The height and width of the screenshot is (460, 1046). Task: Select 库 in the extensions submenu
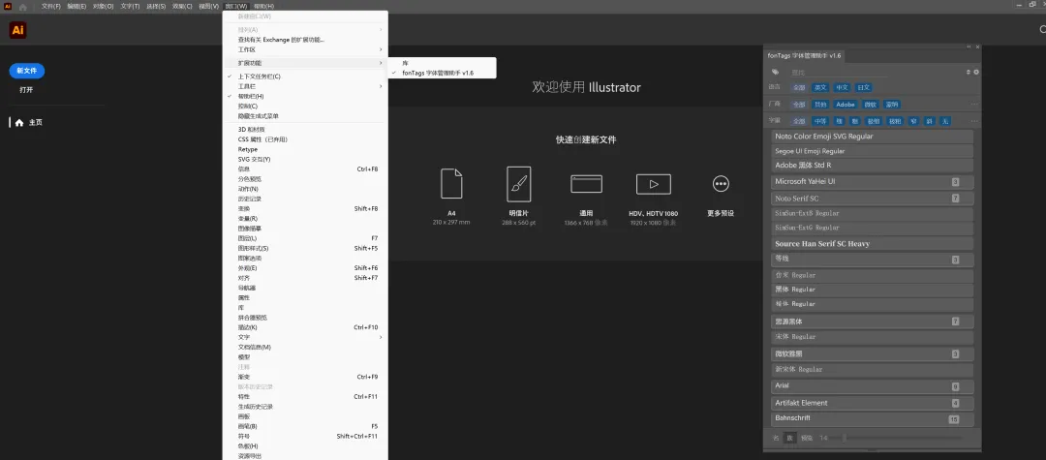click(442, 63)
